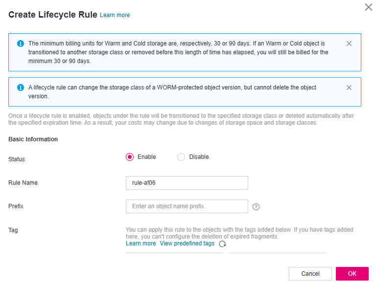Open the Prefix help question mark
Screen dimensions: 376x285
pos(256,207)
